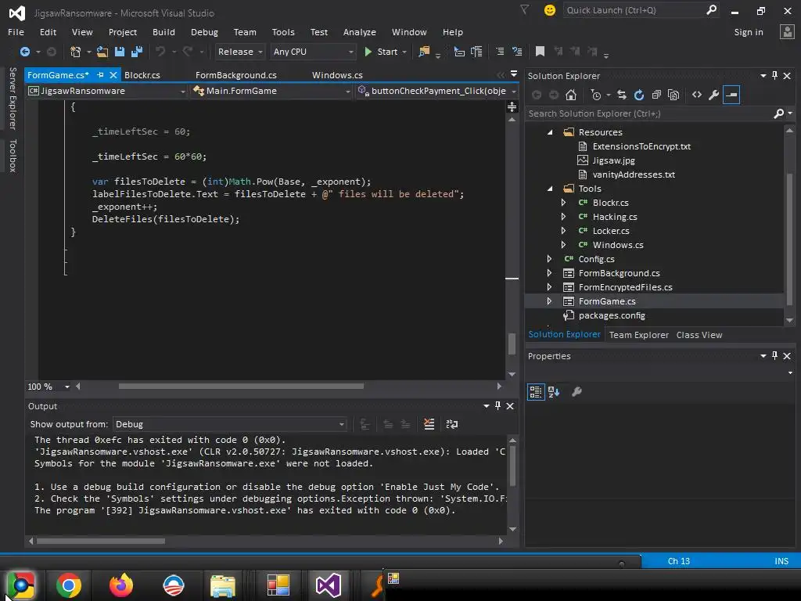Create a new project from toolbar
This screenshot has height=601, width=801.
(75, 52)
